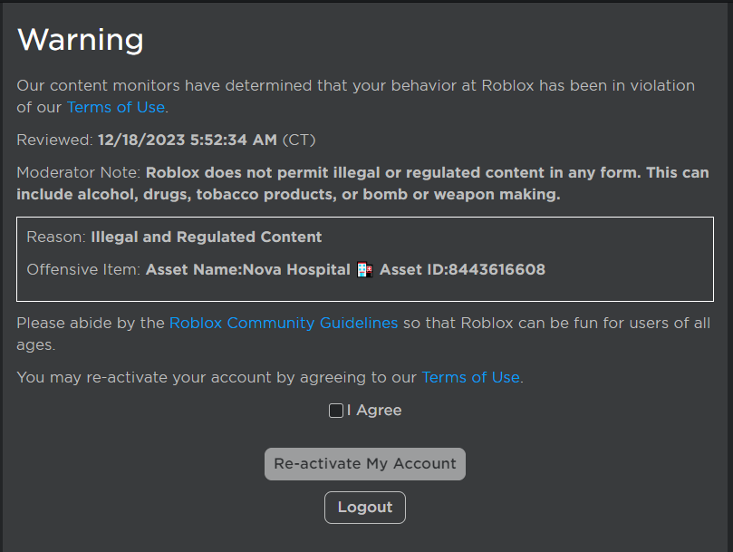
Task: Click the (CT) timezone label
Action: coord(299,140)
